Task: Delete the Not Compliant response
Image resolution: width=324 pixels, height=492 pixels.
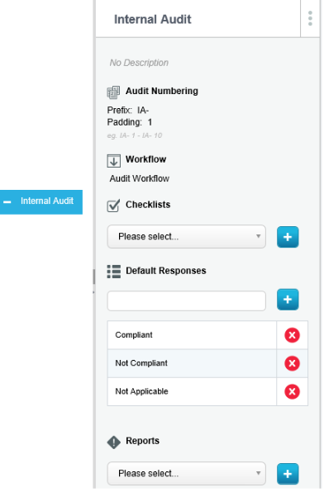Action: click(x=292, y=363)
